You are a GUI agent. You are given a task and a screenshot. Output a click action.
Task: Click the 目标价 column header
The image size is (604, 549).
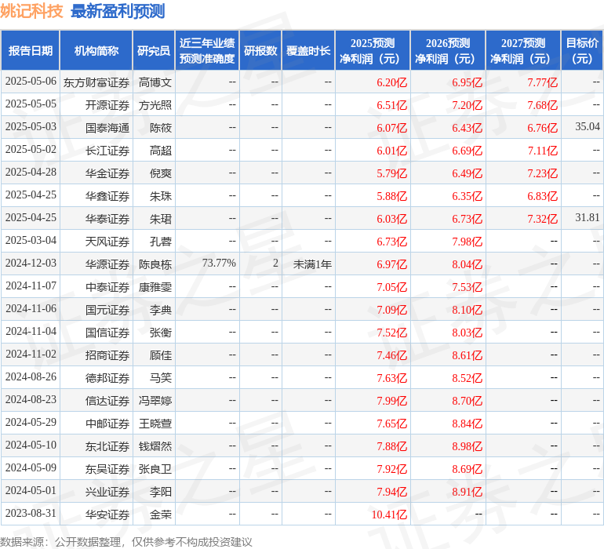pyautogui.click(x=582, y=50)
